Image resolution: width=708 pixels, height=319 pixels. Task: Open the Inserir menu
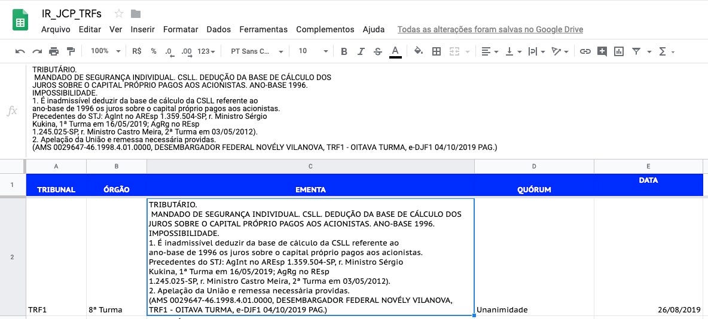[x=143, y=29]
